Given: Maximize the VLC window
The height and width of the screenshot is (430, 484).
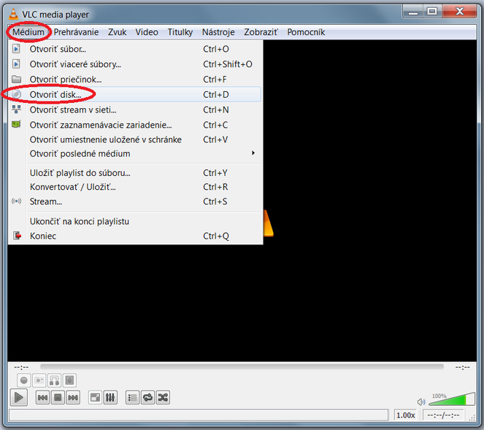Looking at the screenshot, I should 432,12.
